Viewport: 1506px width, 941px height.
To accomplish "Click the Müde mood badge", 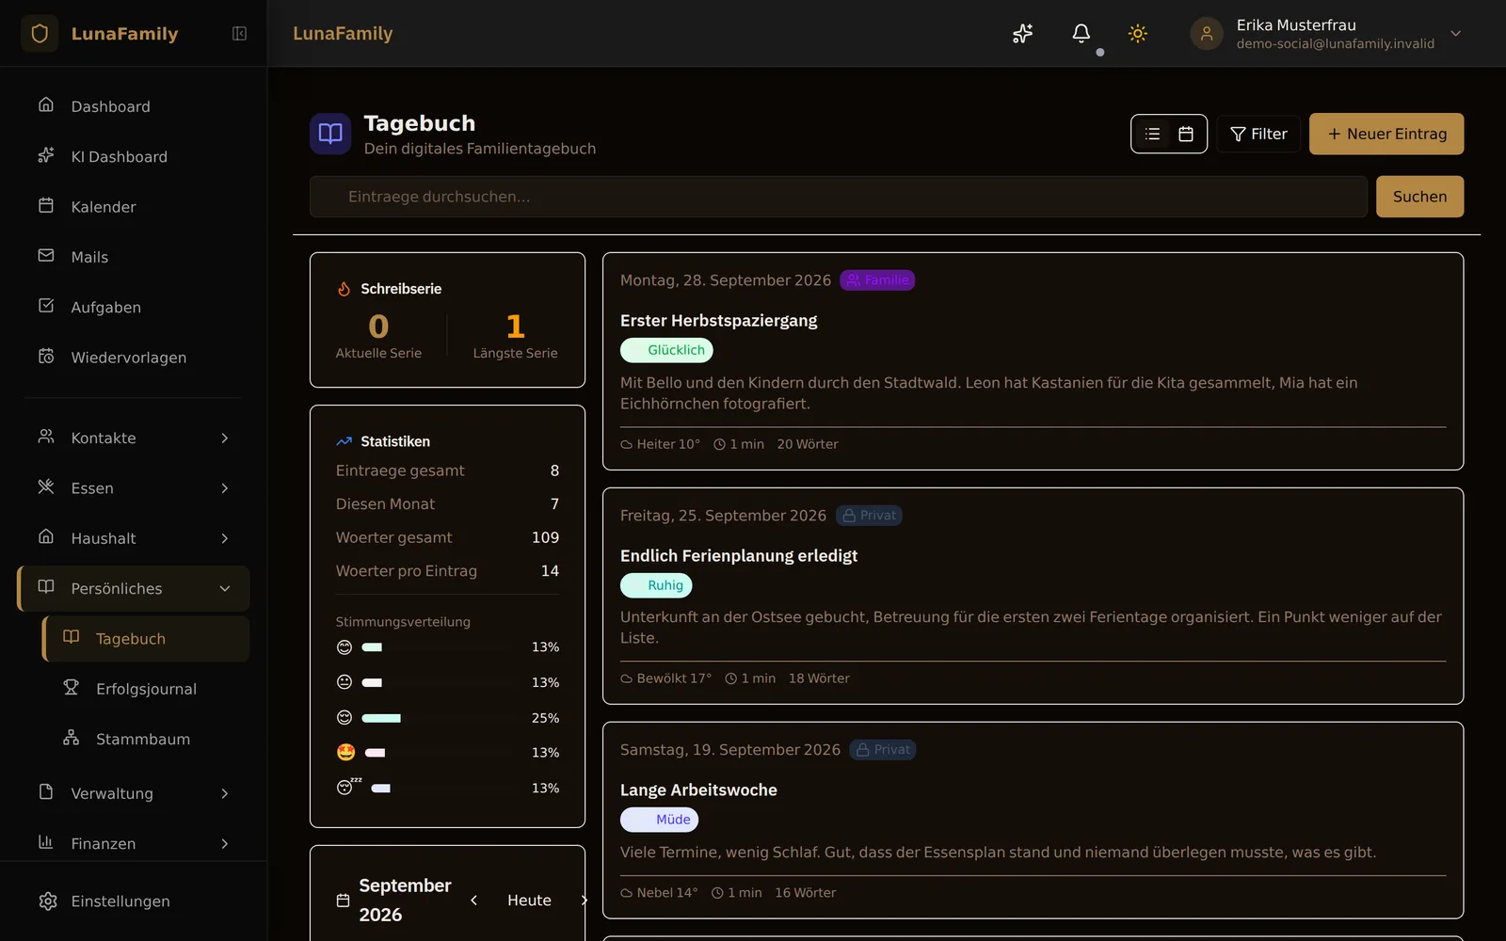I will click(x=659, y=820).
